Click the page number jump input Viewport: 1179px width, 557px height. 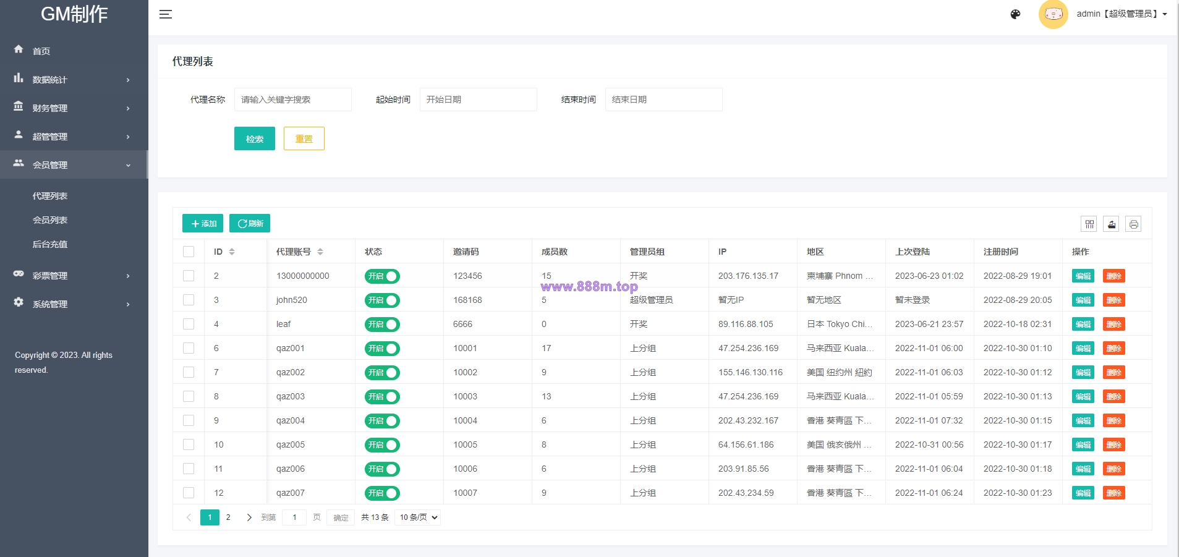[294, 517]
